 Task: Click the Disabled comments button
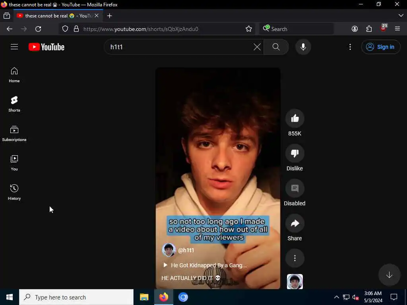(x=295, y=189)
